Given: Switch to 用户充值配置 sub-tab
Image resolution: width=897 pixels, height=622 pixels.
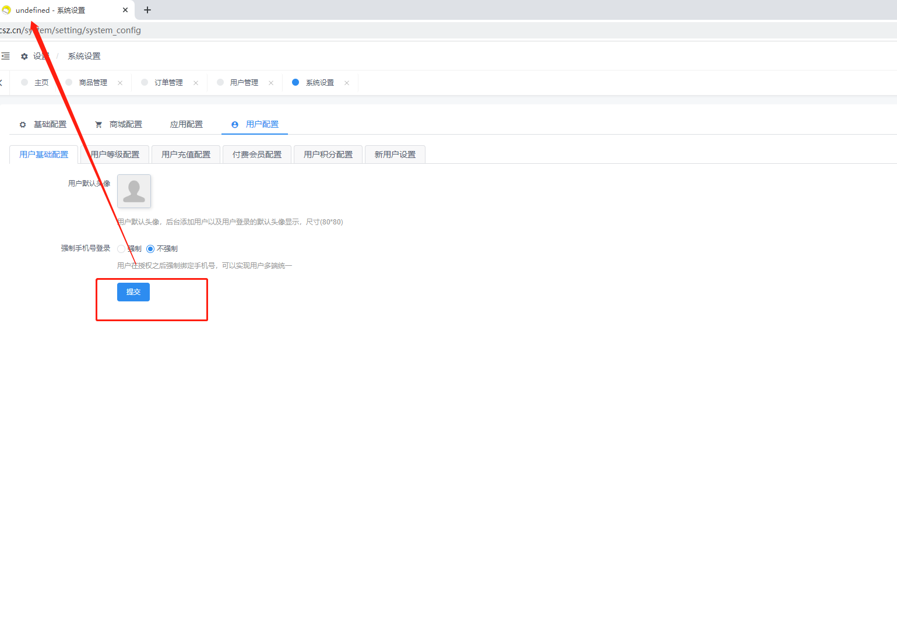Looking at the screenshot, I should coord(186,154).
